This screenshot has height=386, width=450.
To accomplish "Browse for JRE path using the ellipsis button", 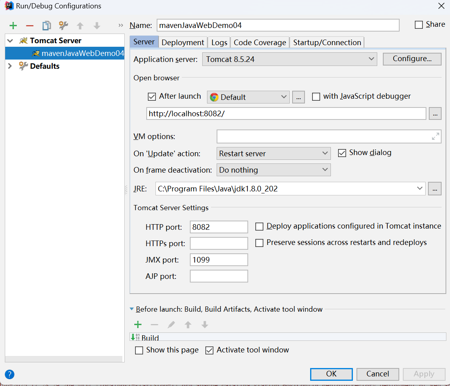I will pyautogui.click(x=435, y=189).
